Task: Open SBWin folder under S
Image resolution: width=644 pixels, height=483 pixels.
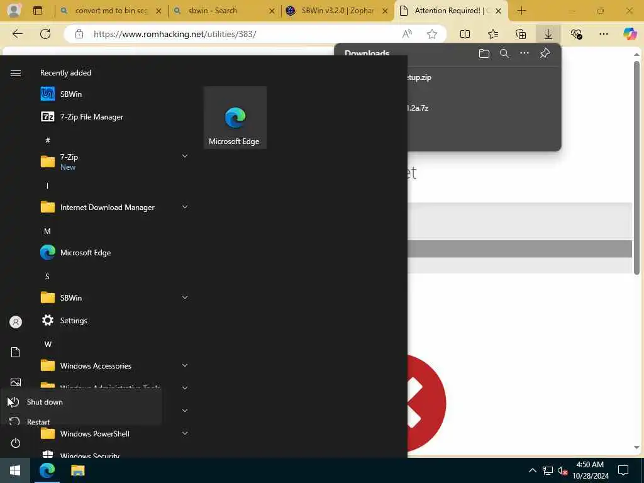Action: tap(114, 297)
